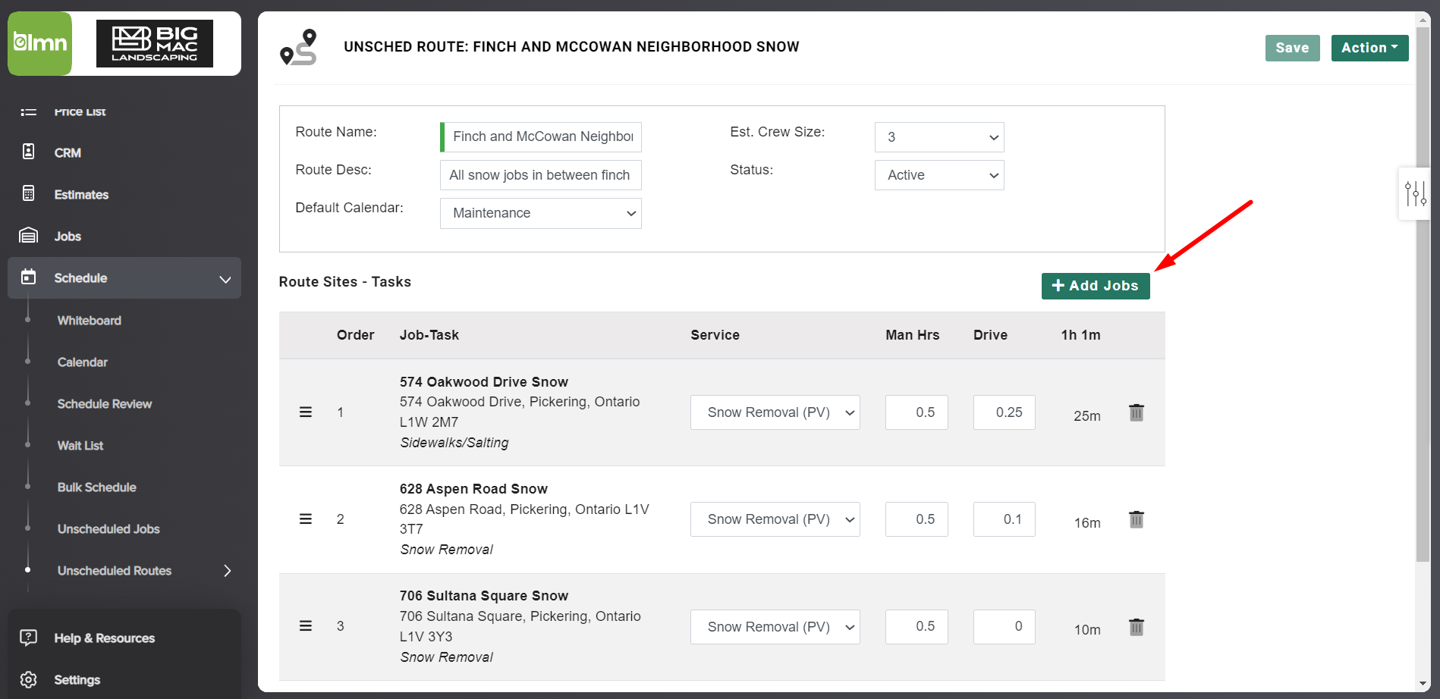Click the drag handle for 706 Sultana Square row
This screenshot has width=1440, height=699.
[x=306, y=626]
